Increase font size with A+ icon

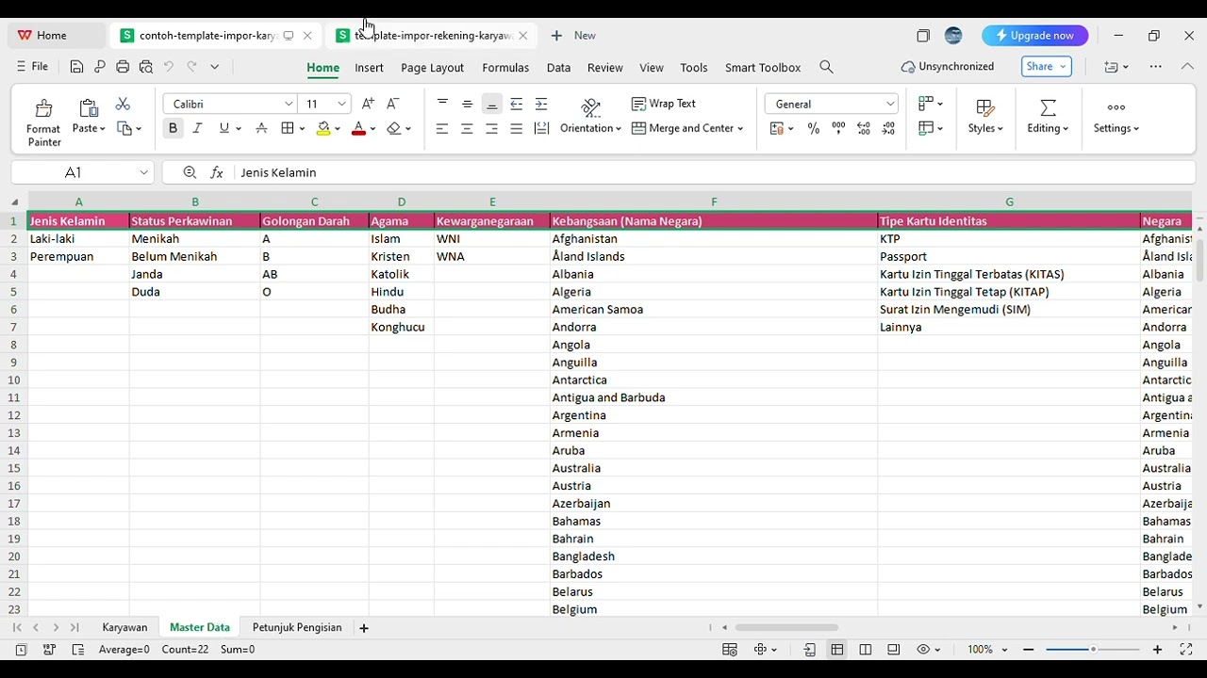(x=368, y=104)
